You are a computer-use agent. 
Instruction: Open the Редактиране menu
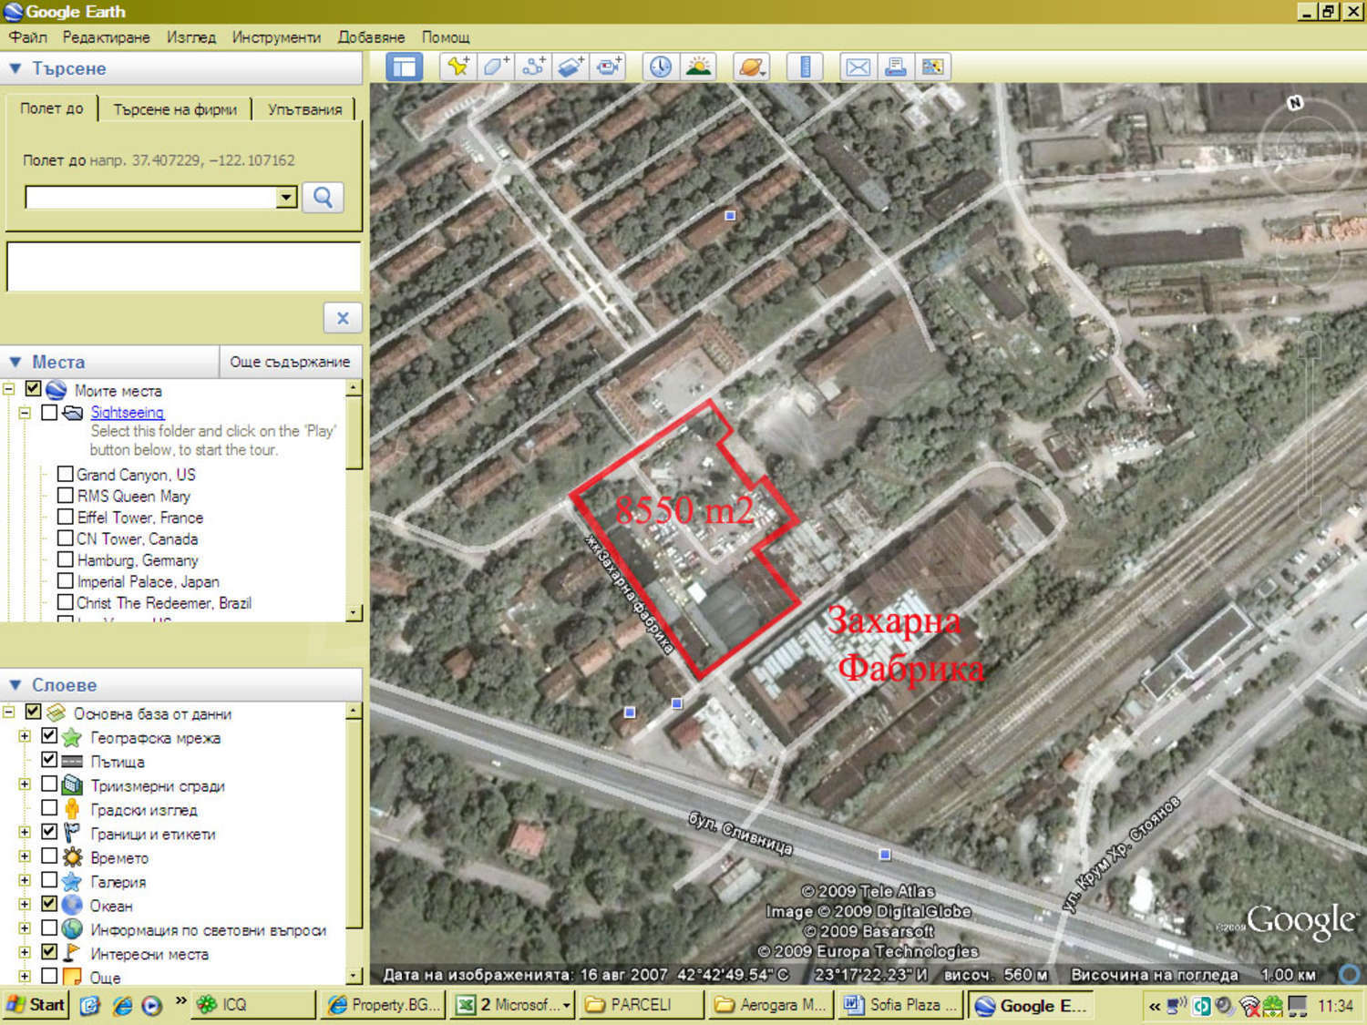click(x=107, y=37)
